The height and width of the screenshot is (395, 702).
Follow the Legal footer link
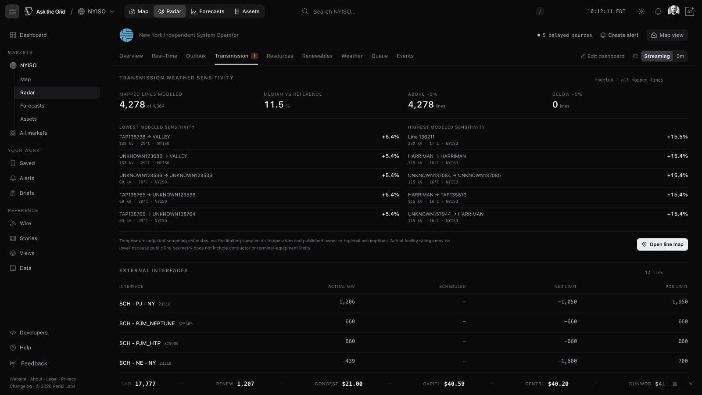tap(52, 379)
